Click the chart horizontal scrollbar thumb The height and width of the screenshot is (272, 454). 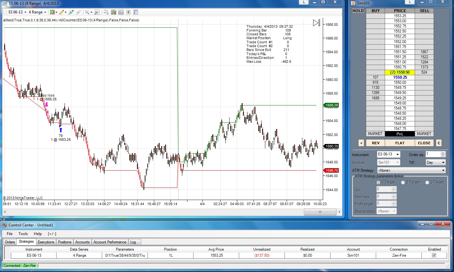pyautogui.click(x=320, y=212)
